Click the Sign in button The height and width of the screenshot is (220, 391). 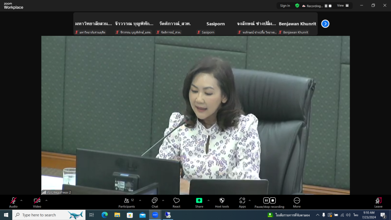click(x=285, y=6)
